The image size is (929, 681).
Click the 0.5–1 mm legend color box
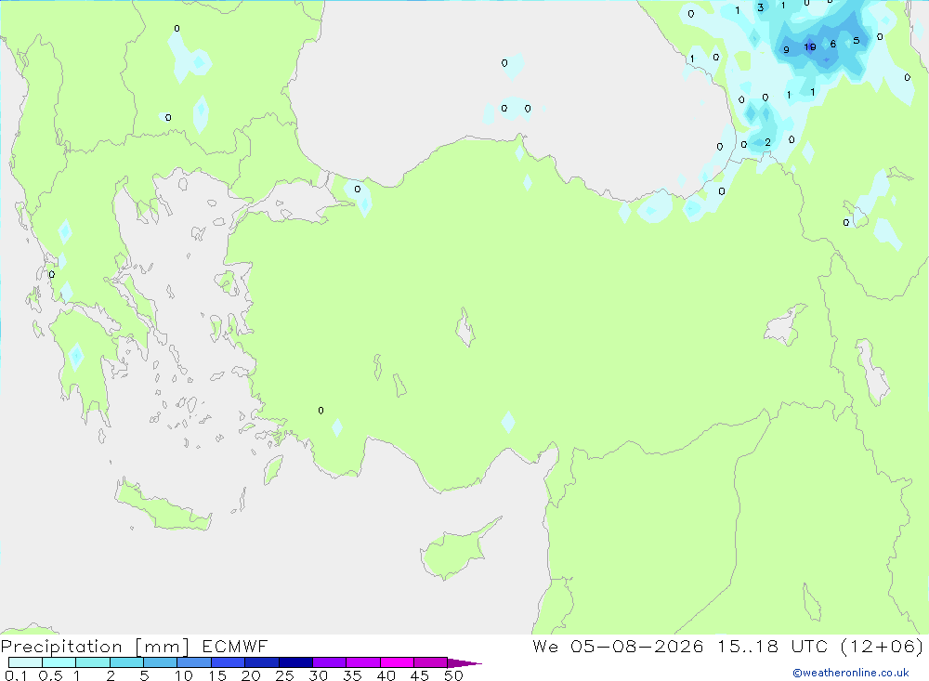pyautogui.click(x=59, y=662)
